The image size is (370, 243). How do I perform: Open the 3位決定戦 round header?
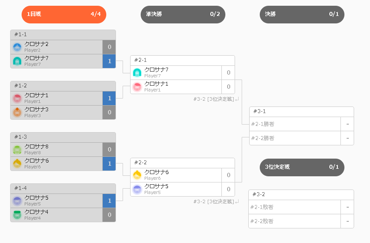302,167
